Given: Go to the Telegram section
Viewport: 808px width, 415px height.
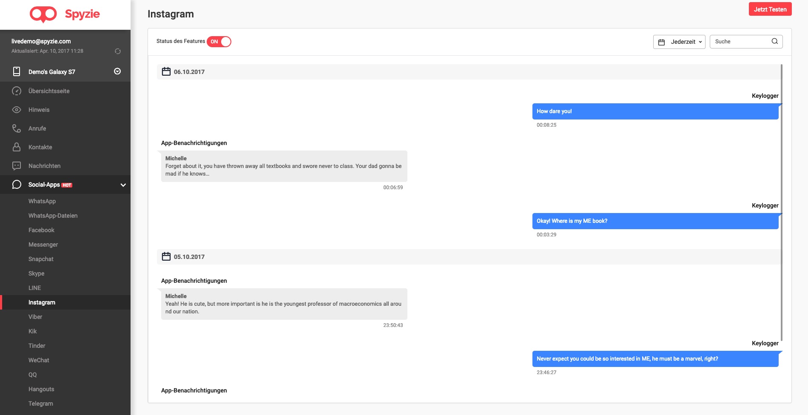Looking at the screenshot, I should 41,404.
